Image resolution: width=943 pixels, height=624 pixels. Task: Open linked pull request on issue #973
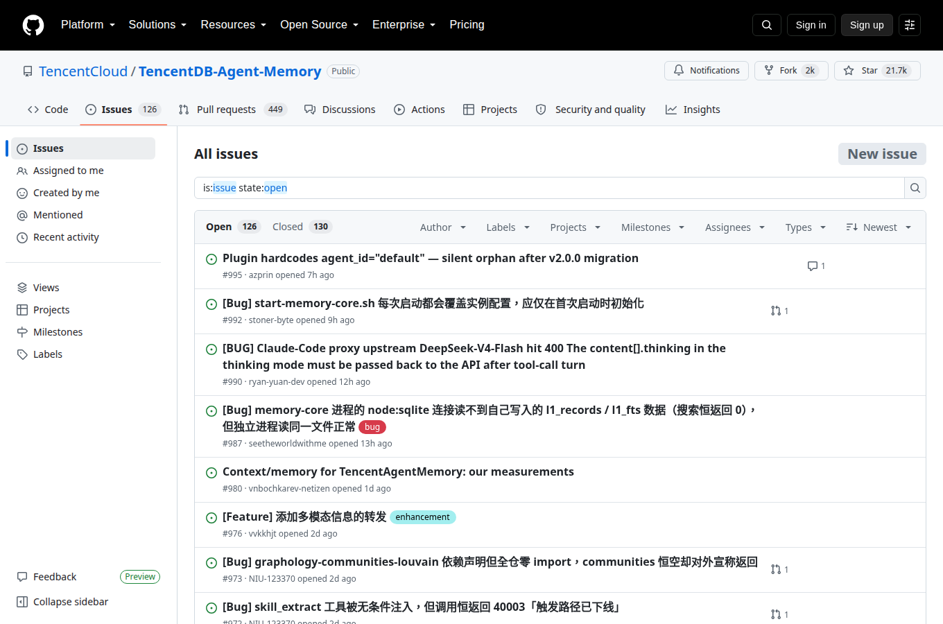pos(779,570)
